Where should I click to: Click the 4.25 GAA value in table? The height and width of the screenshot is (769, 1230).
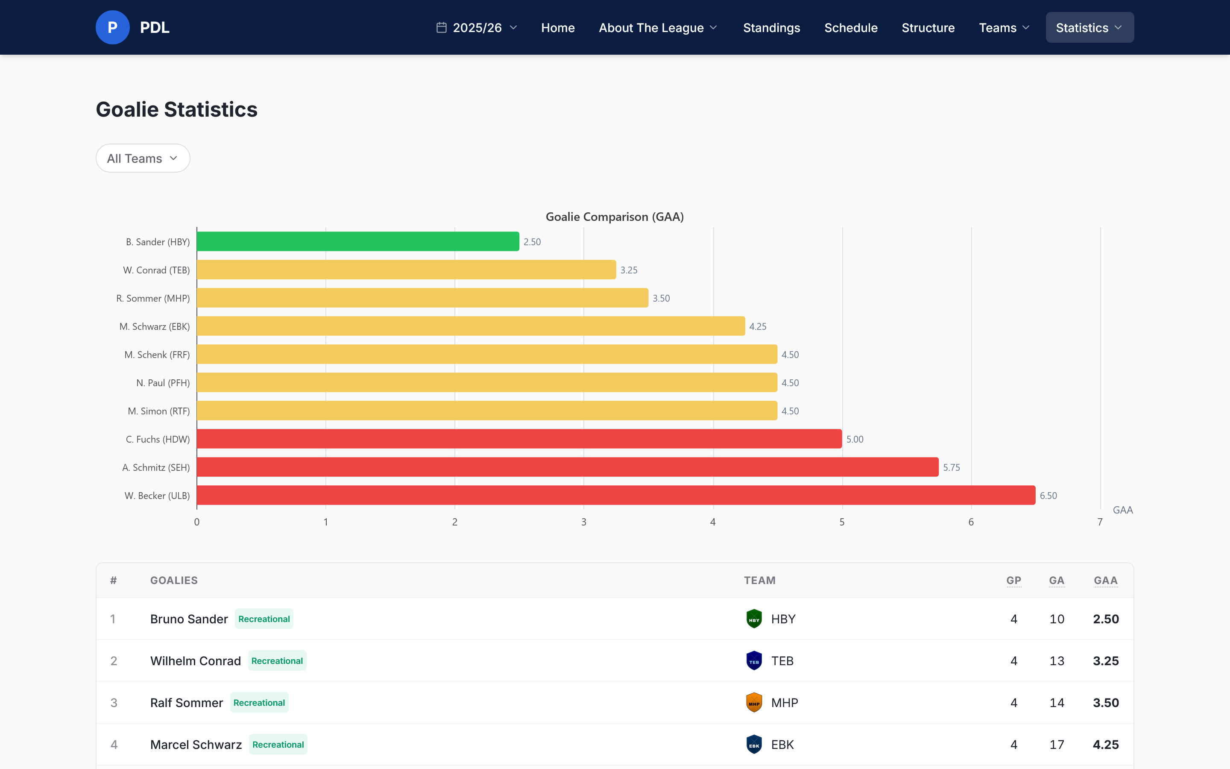(x=1105, y=745)
